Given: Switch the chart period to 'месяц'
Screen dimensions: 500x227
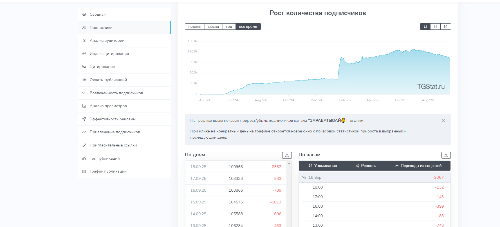Looking at the screenshot, I should [x=214, y=27].
